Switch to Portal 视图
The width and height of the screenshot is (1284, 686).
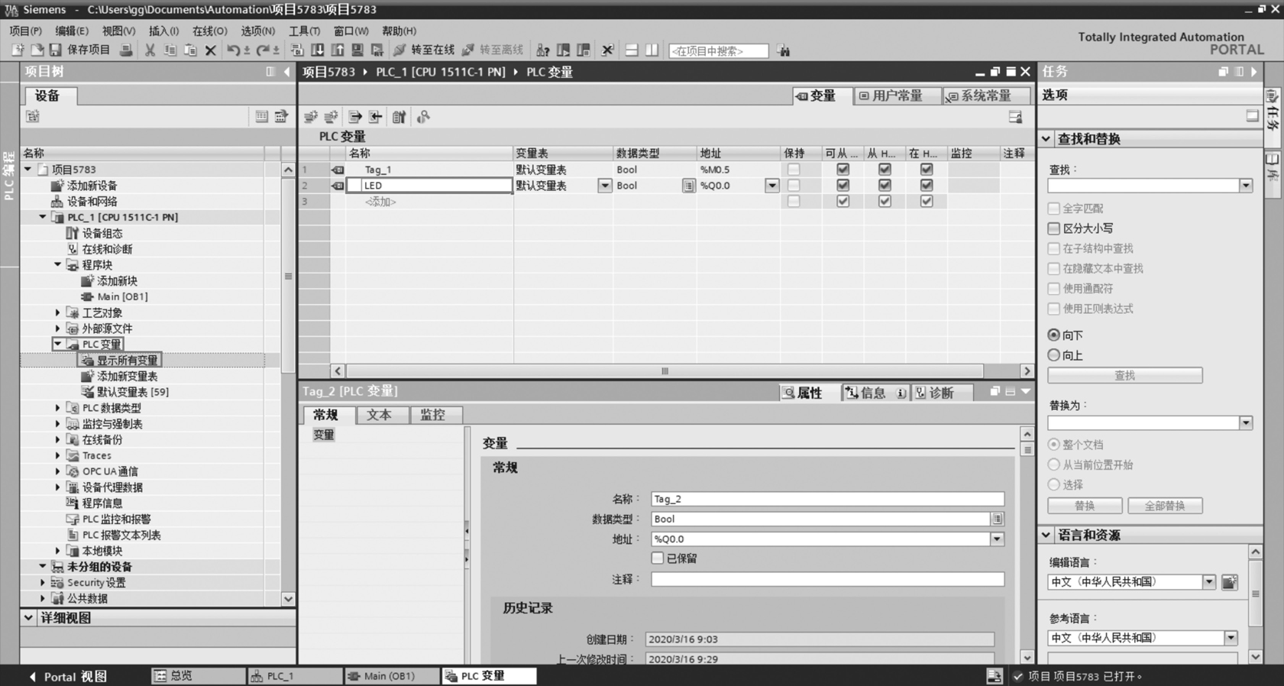67,676
